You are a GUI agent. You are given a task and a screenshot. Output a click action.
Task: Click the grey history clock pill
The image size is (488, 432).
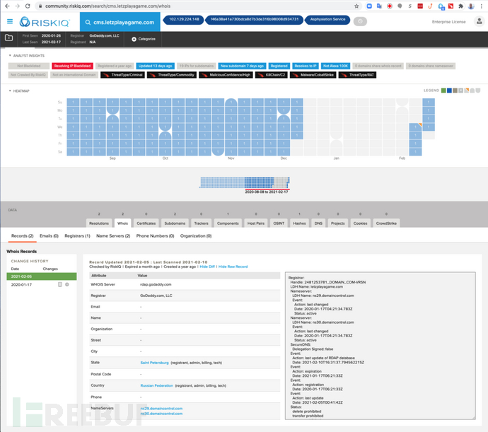coord(360,21)
